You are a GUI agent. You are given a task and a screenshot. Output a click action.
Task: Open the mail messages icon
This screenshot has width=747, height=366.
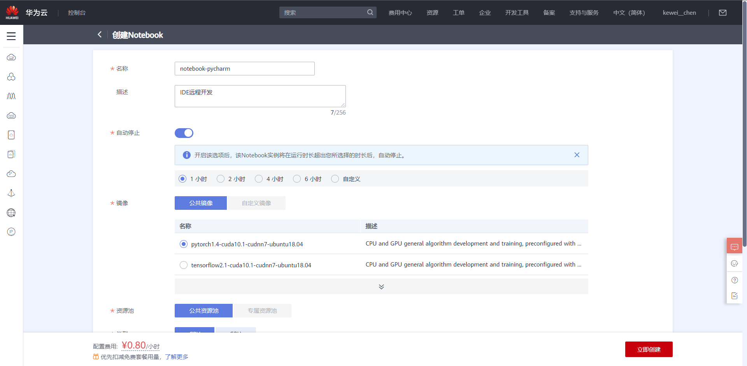click(x=722, y=12)
